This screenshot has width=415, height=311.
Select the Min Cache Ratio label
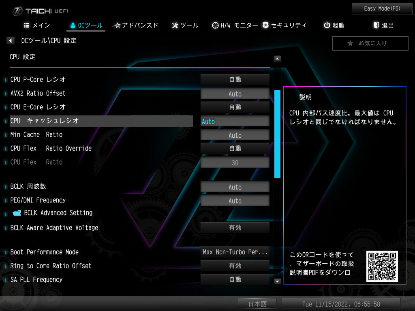tap(36, 134)
